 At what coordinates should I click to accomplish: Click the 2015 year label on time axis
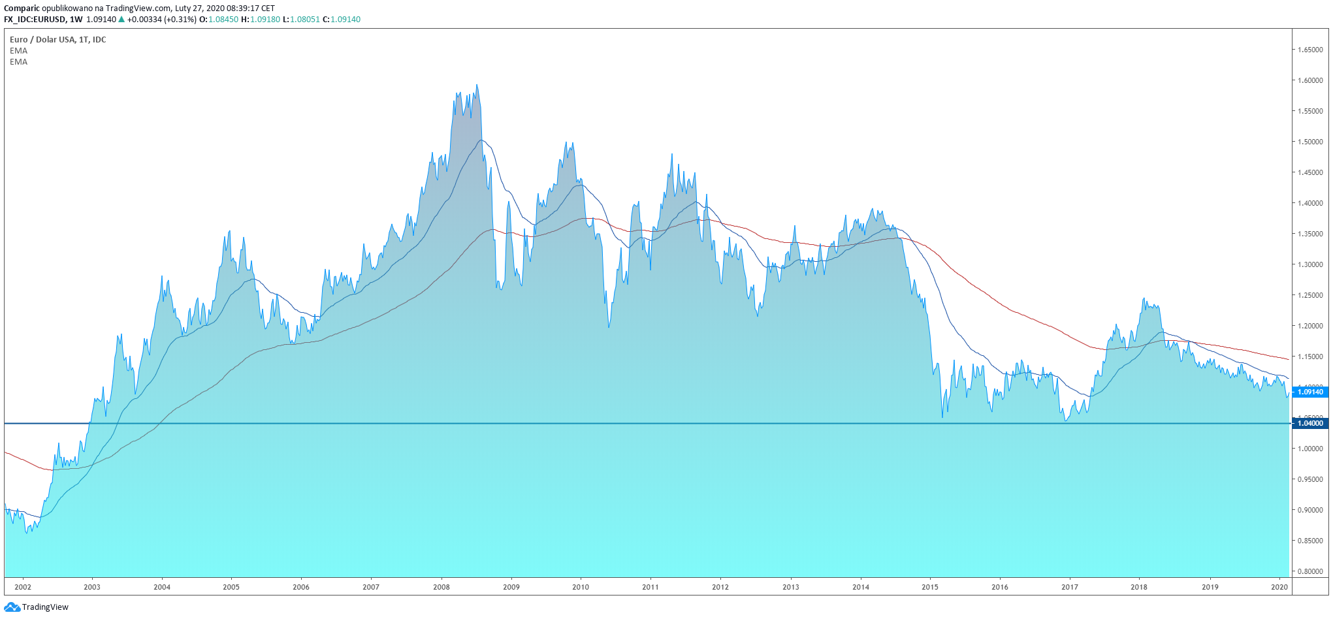pos(930,587)
